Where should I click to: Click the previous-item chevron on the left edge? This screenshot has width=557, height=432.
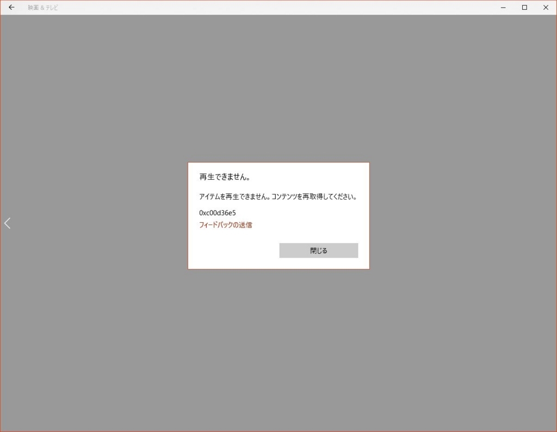coord(7,223)
